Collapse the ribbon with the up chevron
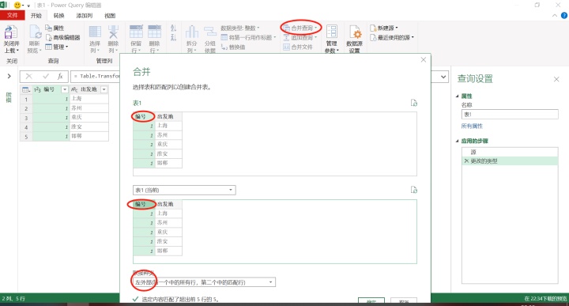569x306 pixels. pyautogui.click(x=555, y=16)
